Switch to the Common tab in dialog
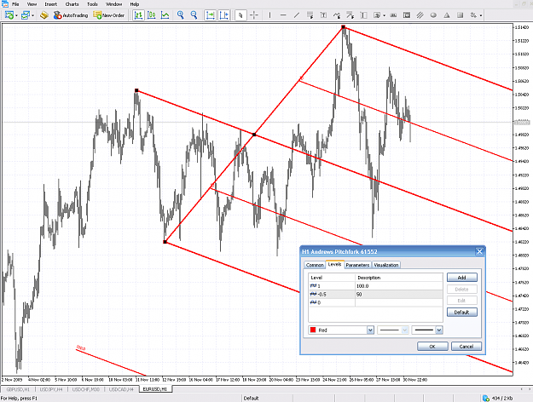The height and width of the screenshot is (402, 533). click(315, 265)
